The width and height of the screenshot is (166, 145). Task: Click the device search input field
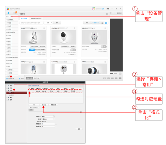click(32, 23)
